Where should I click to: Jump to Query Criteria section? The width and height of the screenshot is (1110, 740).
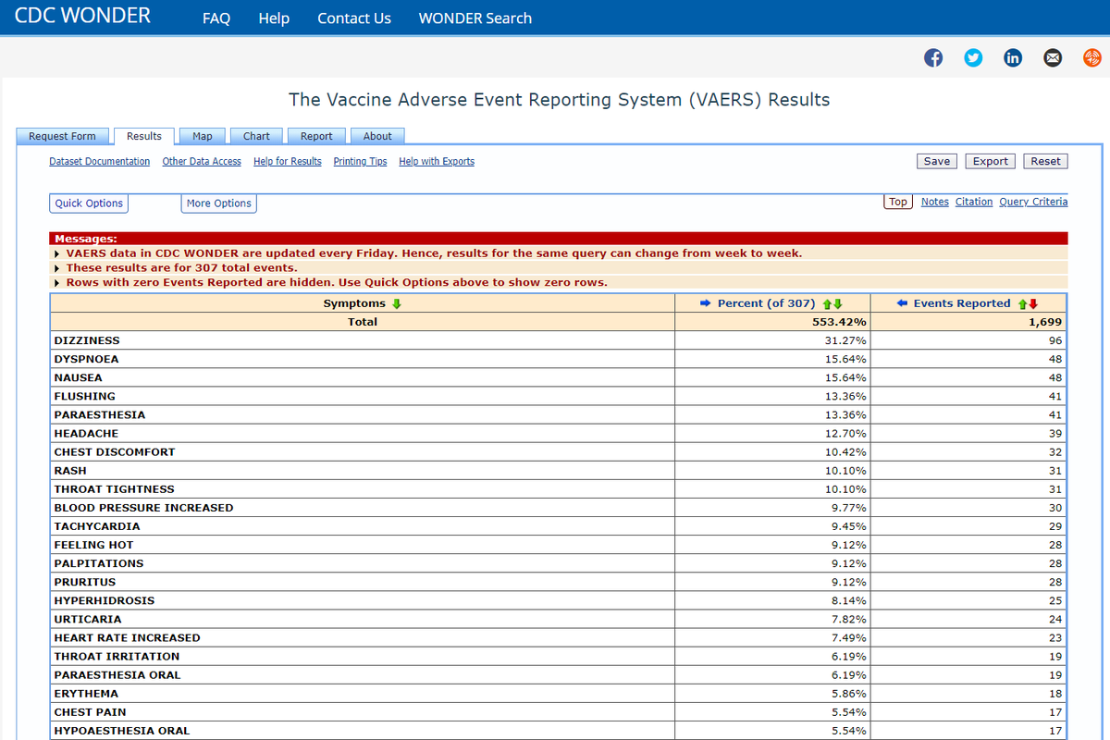click(x=1033, y=202)
